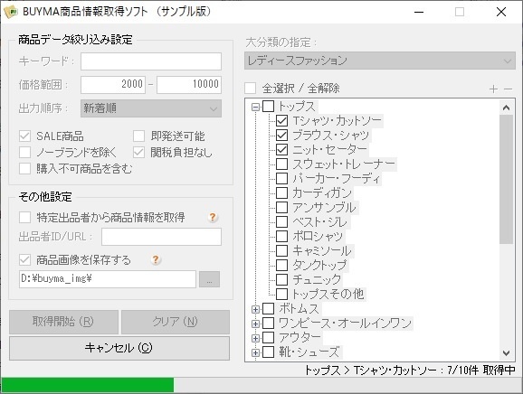Expand the 靴・シューズ tree node

coord(255,352)
